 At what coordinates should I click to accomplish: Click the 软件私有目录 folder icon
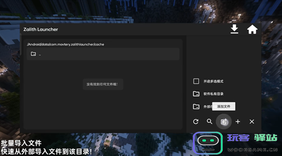pos(196,94)
